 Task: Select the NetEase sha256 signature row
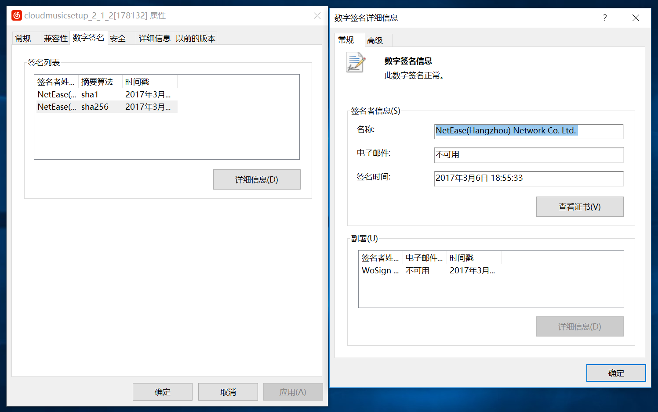click(x=107, y=107)
